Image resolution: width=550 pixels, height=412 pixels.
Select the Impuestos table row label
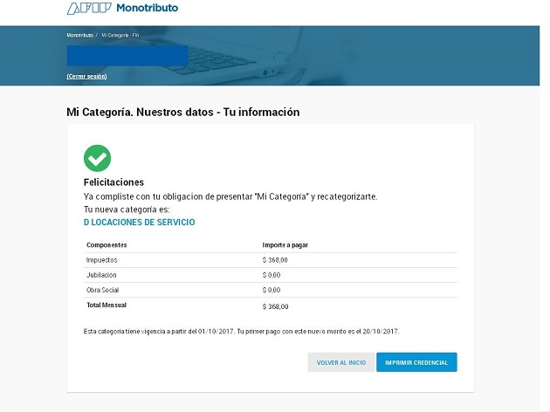point(101,260)
